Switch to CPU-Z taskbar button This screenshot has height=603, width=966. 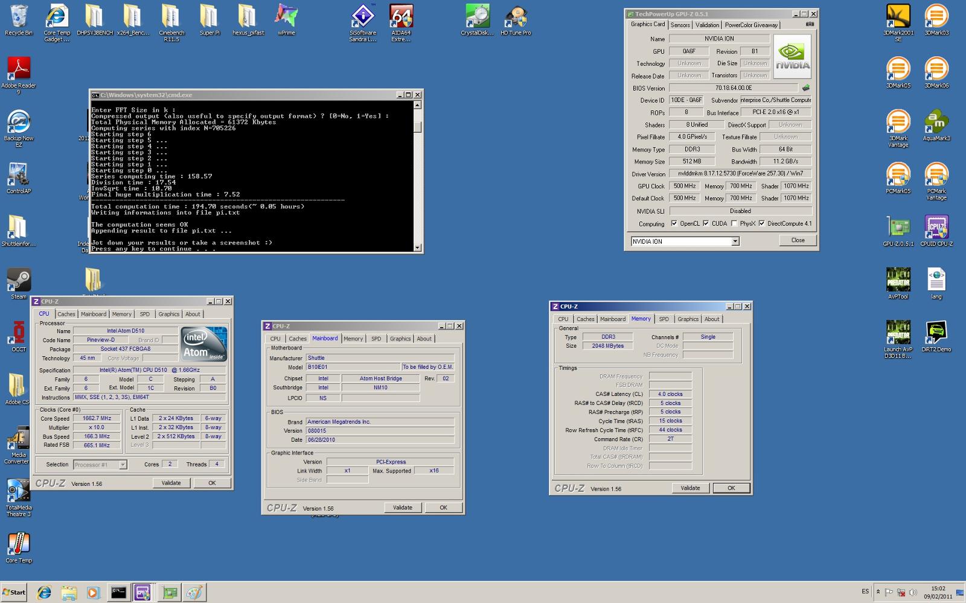tap(142, 593)
